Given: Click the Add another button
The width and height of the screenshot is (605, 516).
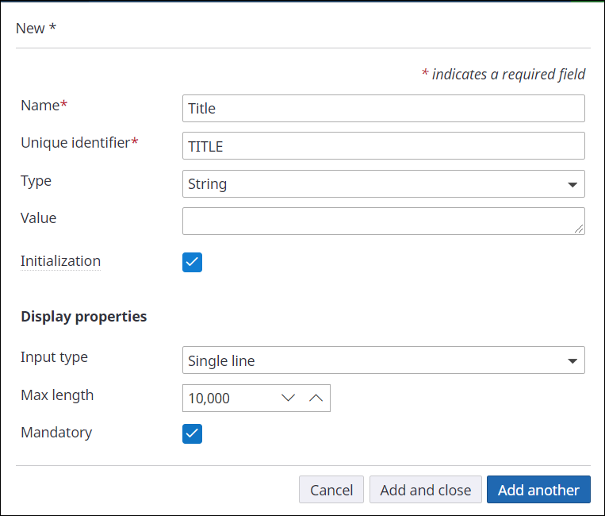Looking at the screenshot, I should [x=538, y=490].
